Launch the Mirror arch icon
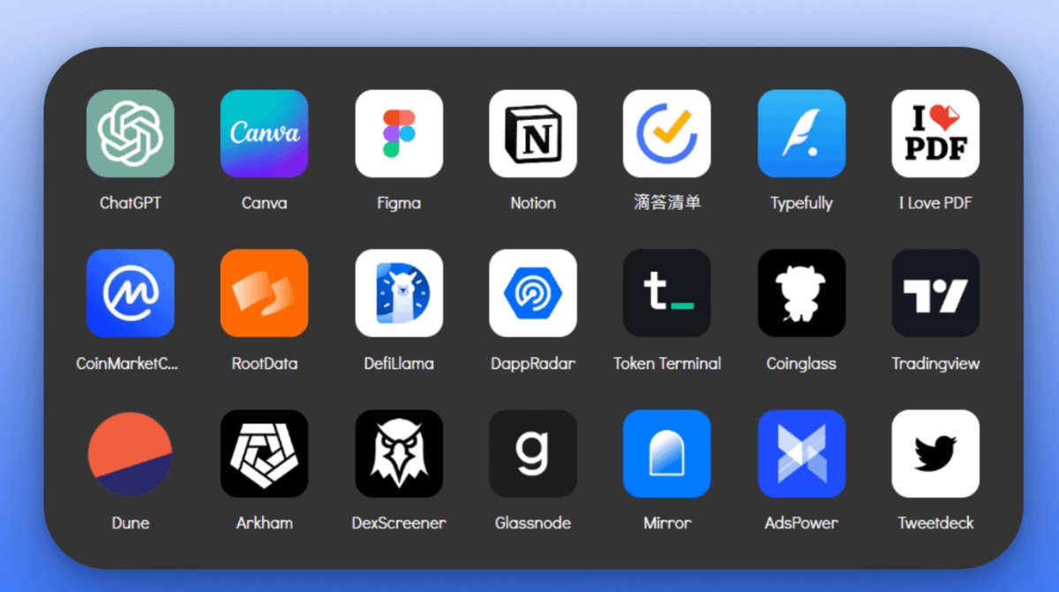Image resolution: width=1059 pixels, height=592 pixels. tap(667, 453)
